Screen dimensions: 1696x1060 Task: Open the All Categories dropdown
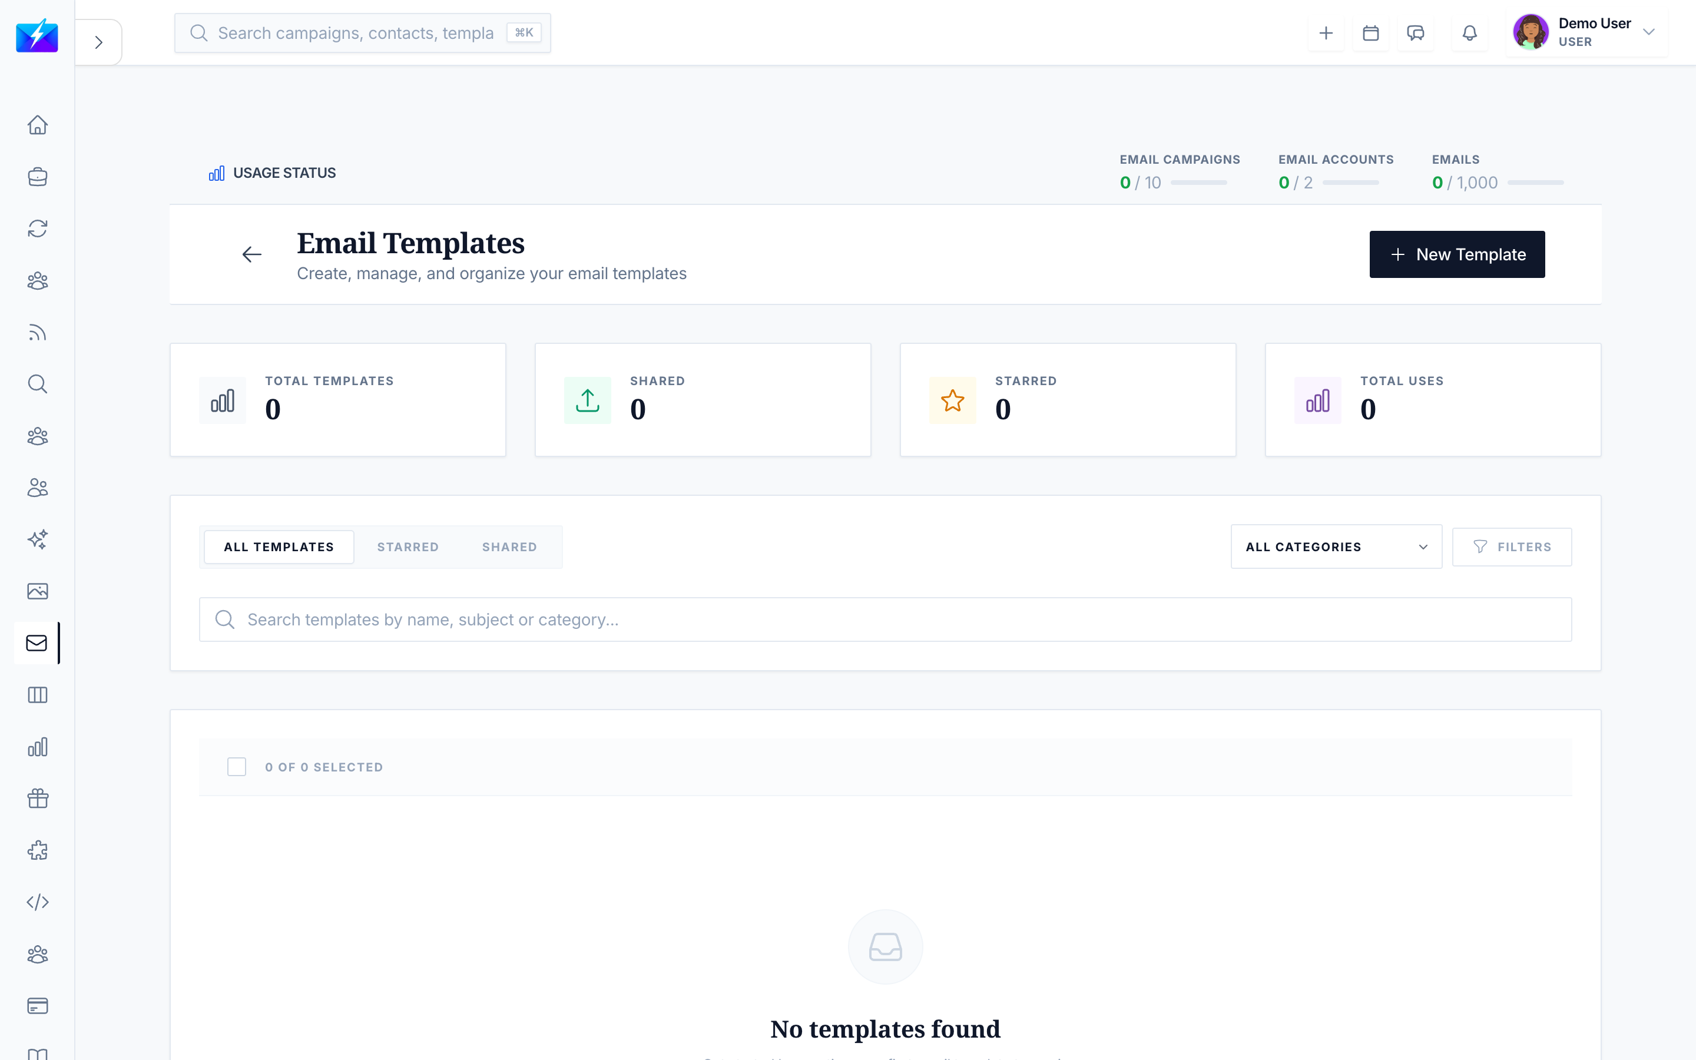coord(1336,547)
